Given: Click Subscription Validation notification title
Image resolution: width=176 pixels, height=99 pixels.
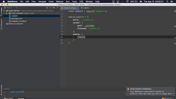Looking at the screenshot, I should point(141,89).
